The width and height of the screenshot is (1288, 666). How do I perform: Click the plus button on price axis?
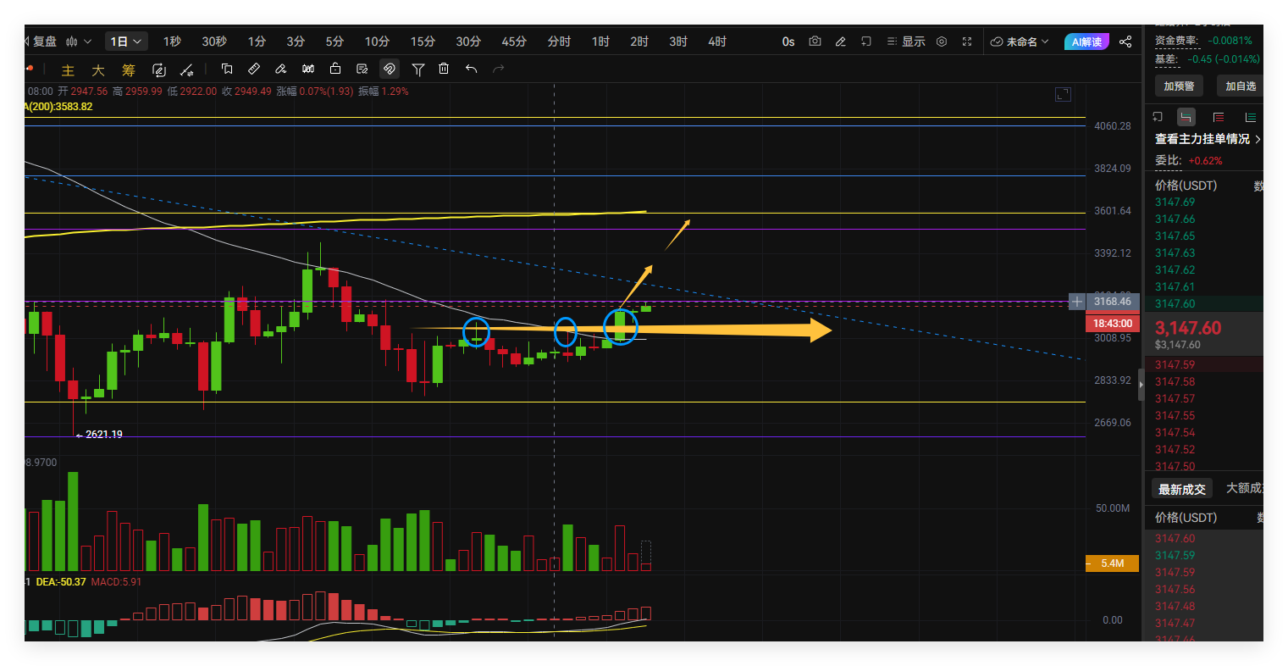pyautogui.click(x=1076, y=302)
